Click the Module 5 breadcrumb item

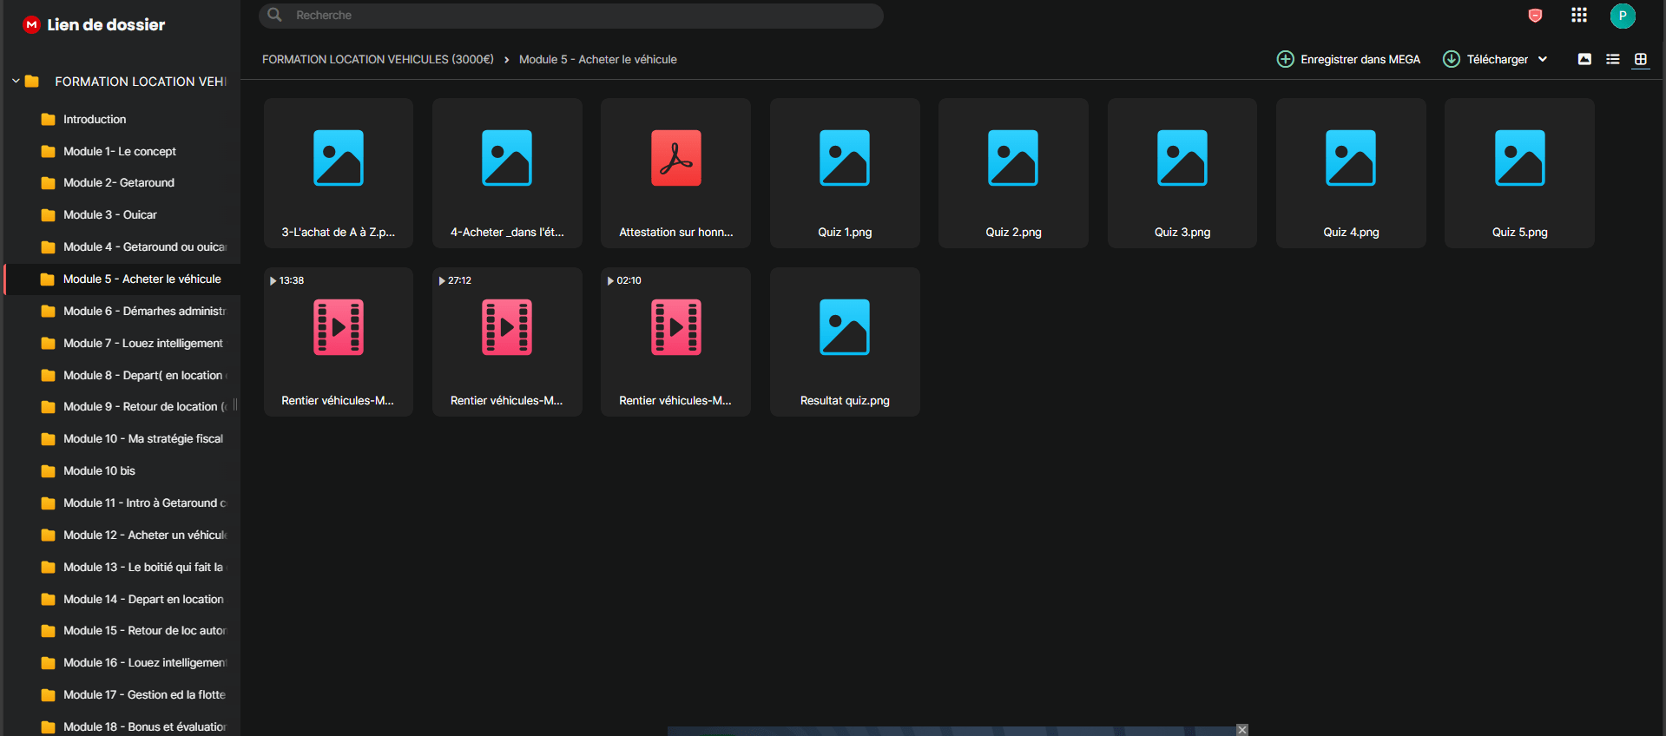click(598, 59)
